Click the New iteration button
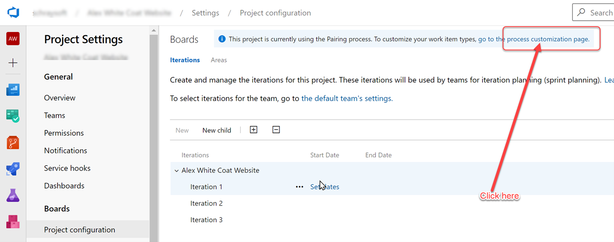The image size is (614, 242). coord(182,130)
